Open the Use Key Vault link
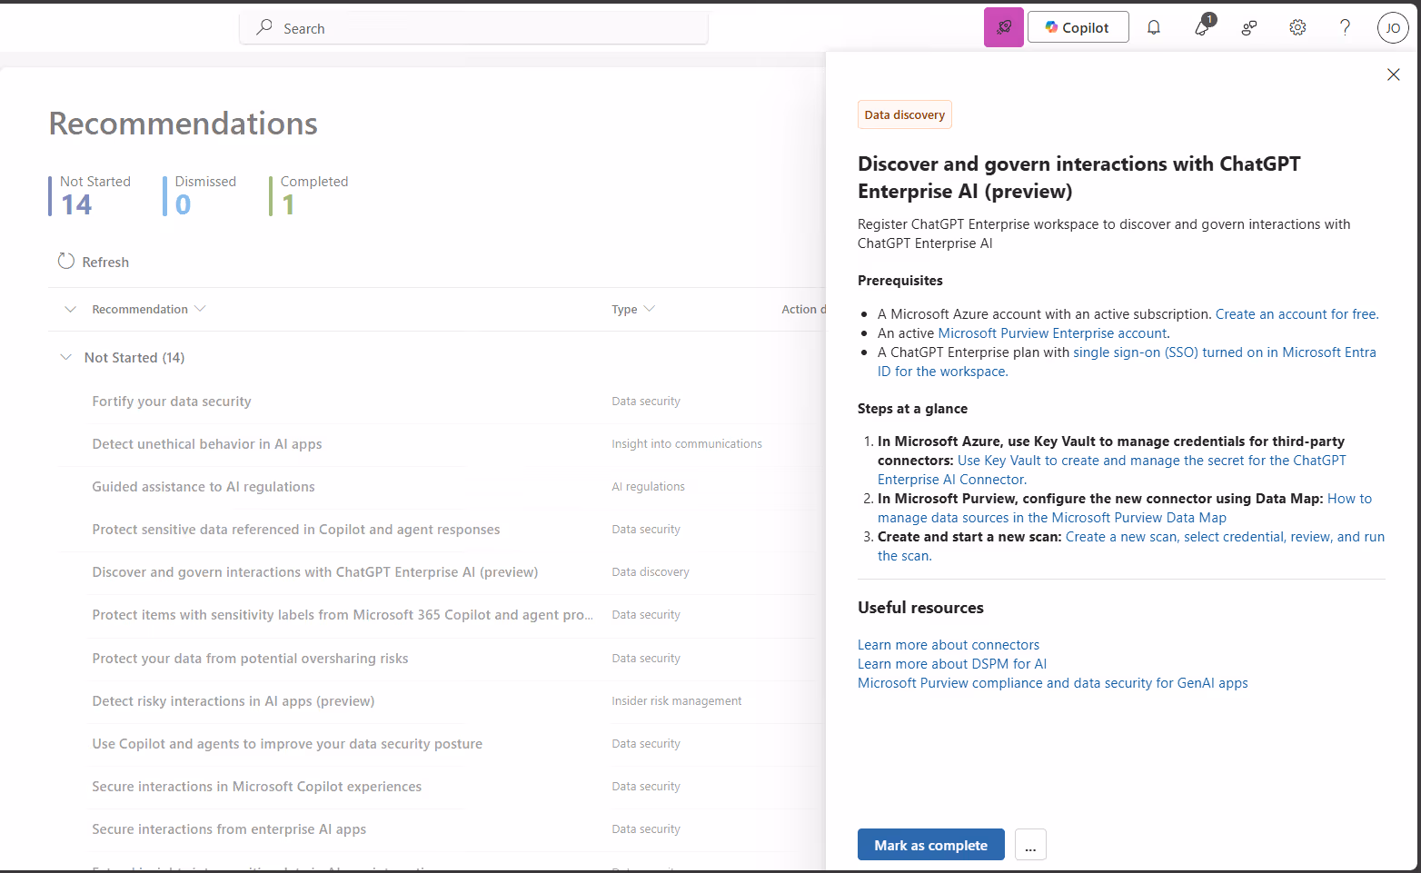The height and width of the screenshot is (873, 1421). pyautogui.click(x=1112, y=470)
